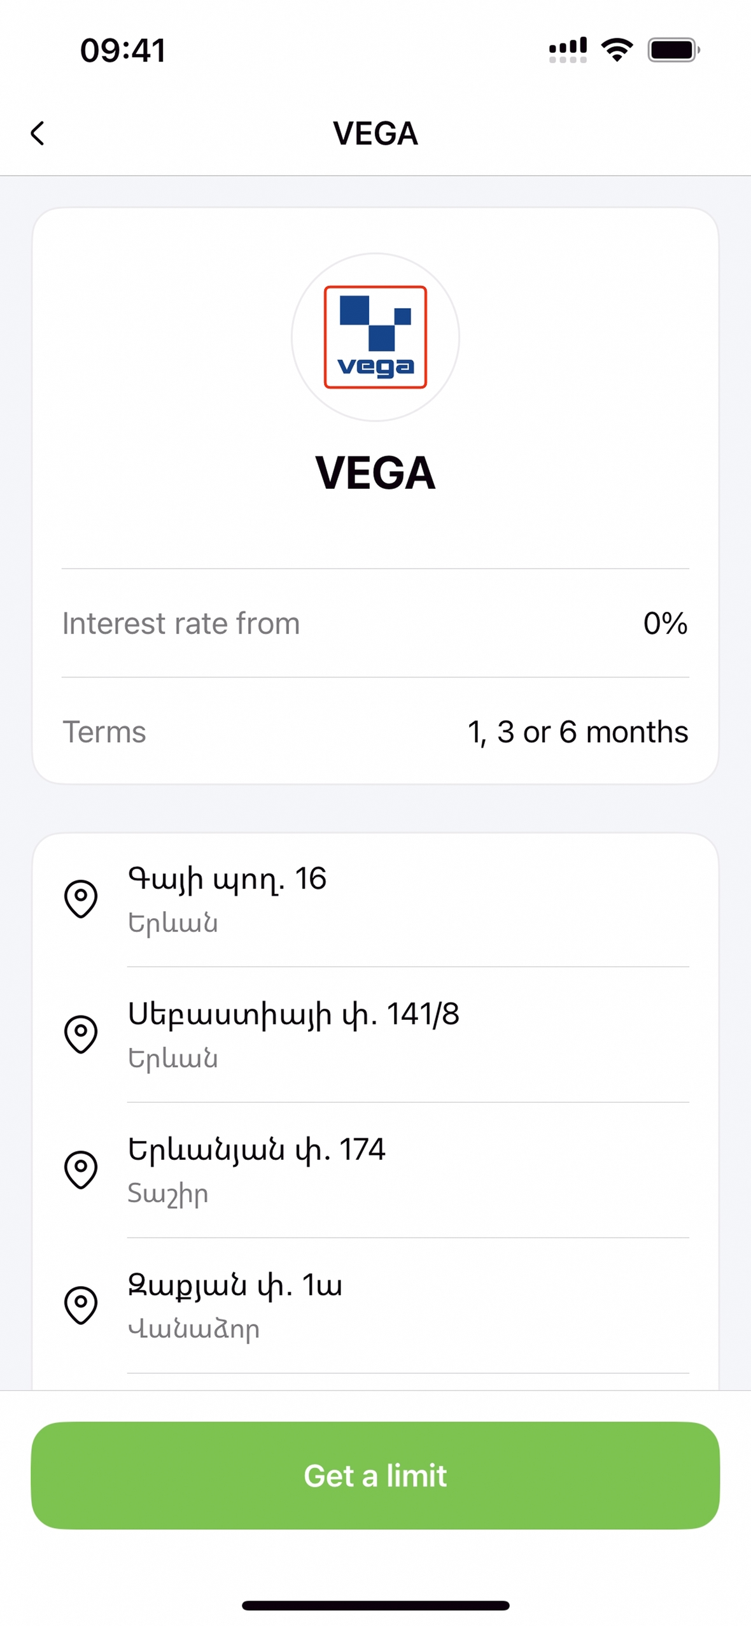Open the Սեբաստիայի փ. 141/8 address

pos(293,1014)
